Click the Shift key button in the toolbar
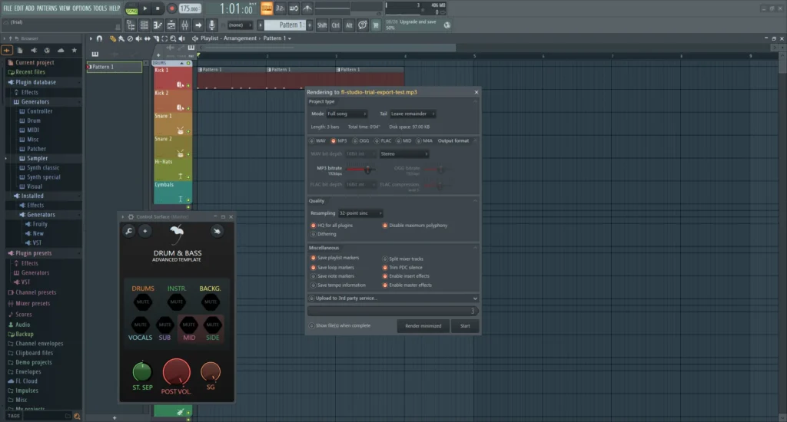The image size is (787, 422). point(322,25)
